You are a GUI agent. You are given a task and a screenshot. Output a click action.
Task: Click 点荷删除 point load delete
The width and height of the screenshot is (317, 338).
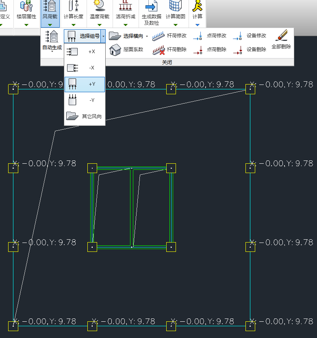[209, 50]
